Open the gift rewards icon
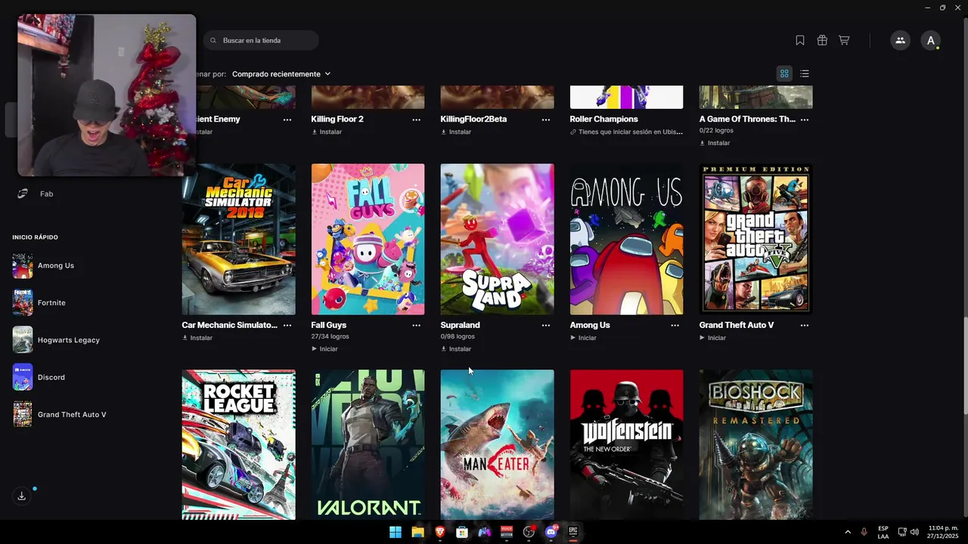 tap(822, 41)
